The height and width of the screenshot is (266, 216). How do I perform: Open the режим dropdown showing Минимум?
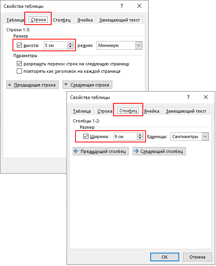[x=119, y=45]
